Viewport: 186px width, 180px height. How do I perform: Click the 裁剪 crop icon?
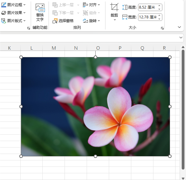tap(114, 7)
